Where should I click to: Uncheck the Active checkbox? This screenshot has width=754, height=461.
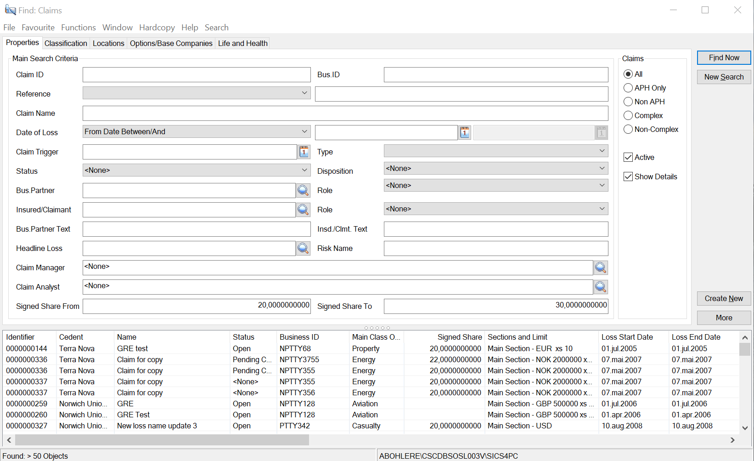click(x=628, y=157)
